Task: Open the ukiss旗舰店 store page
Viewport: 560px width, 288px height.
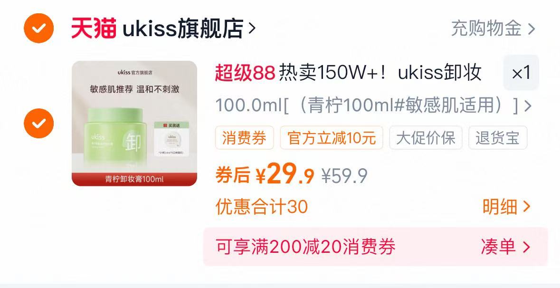Action: (183, 28)
